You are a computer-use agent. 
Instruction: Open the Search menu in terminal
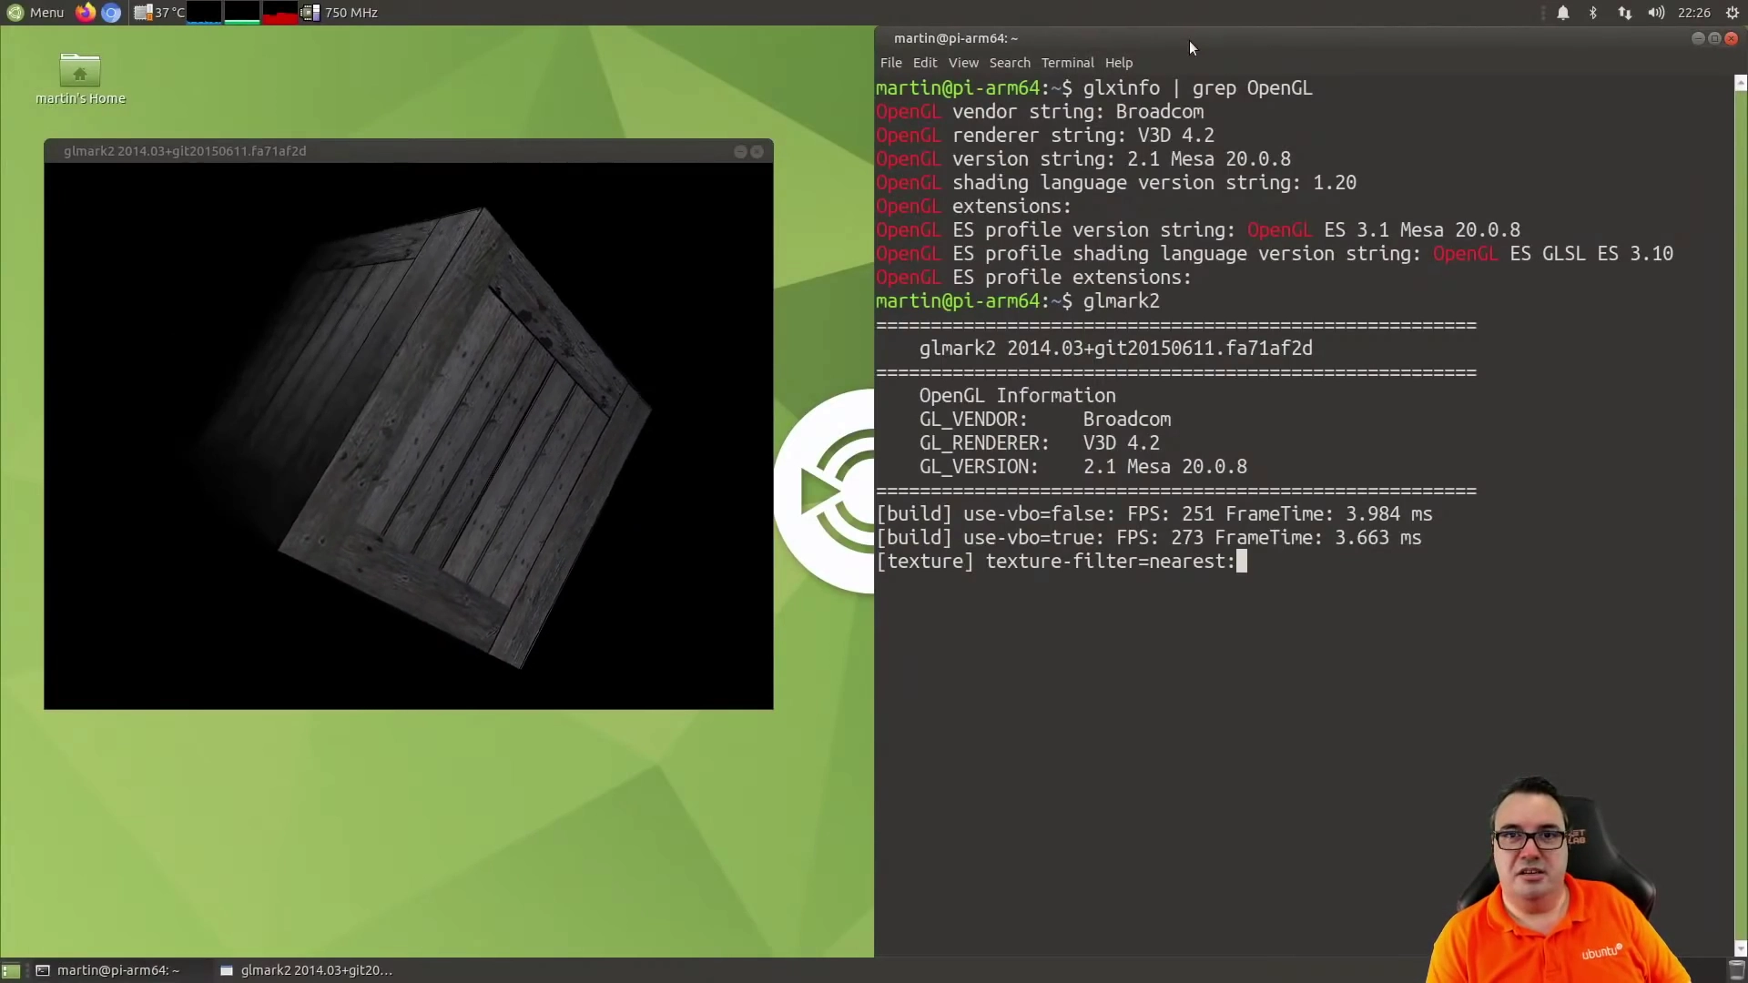1010,63
